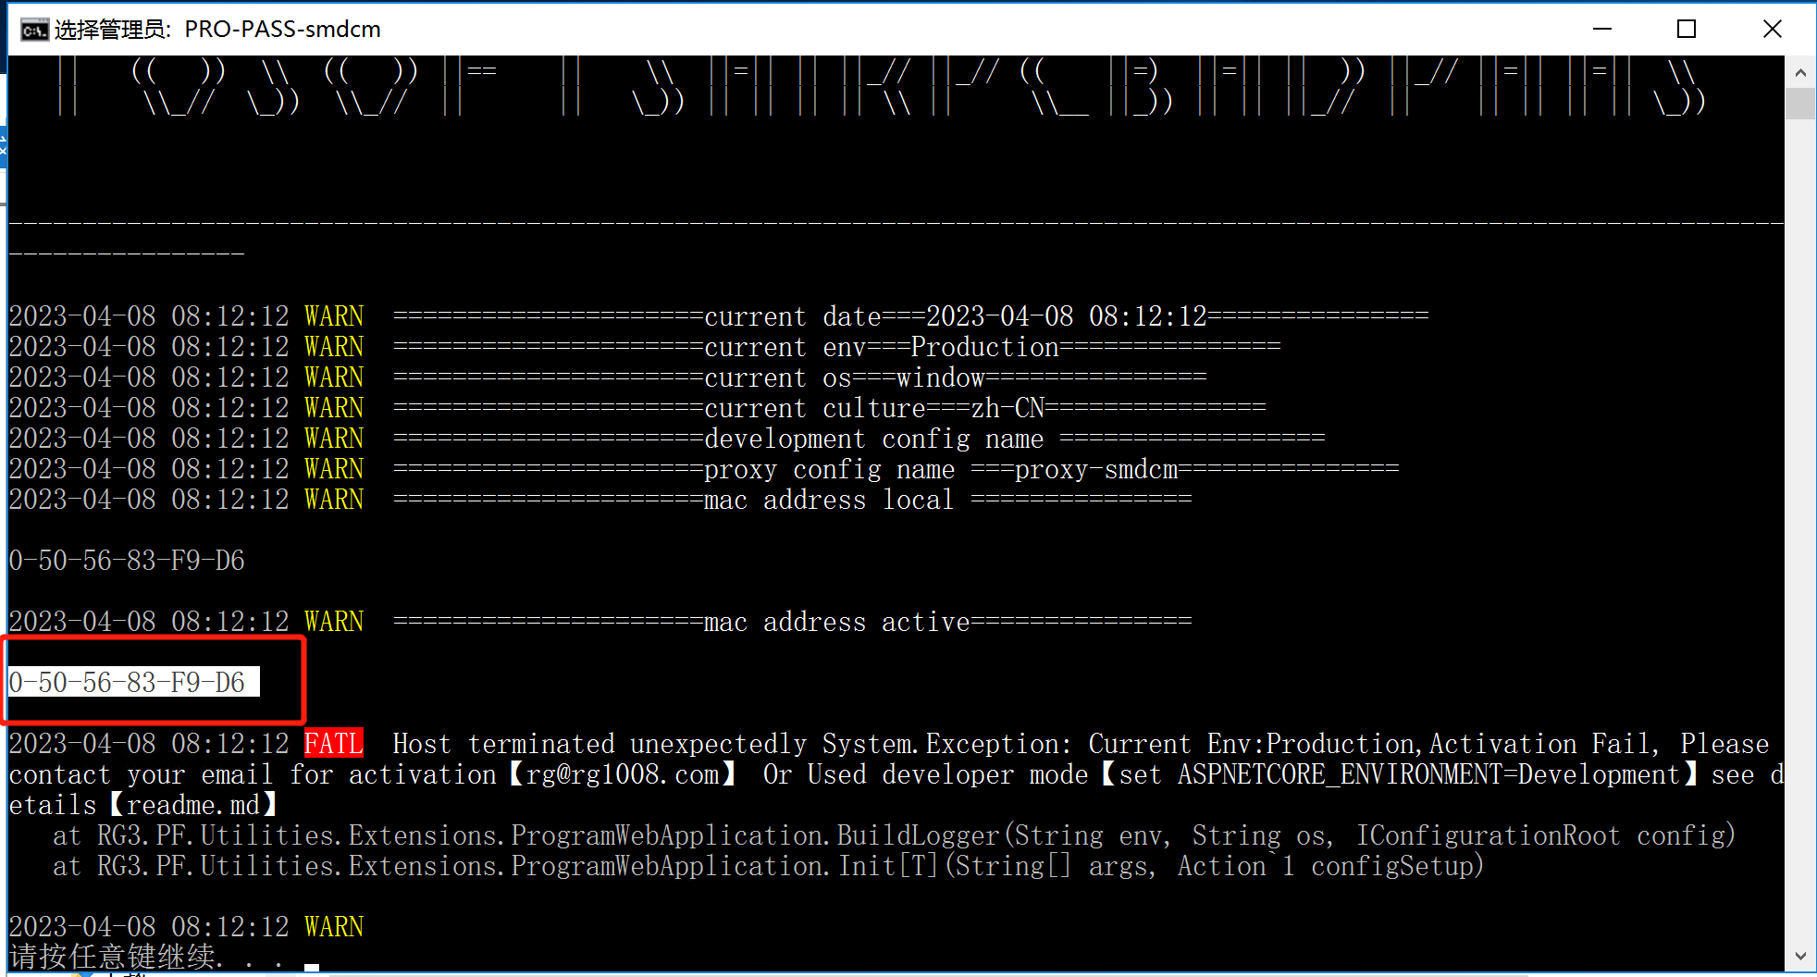Image resolution: width=1817 pixels, height=977 pixels.
Task: Open the console window system menu icon
Action: pos(34,30)
